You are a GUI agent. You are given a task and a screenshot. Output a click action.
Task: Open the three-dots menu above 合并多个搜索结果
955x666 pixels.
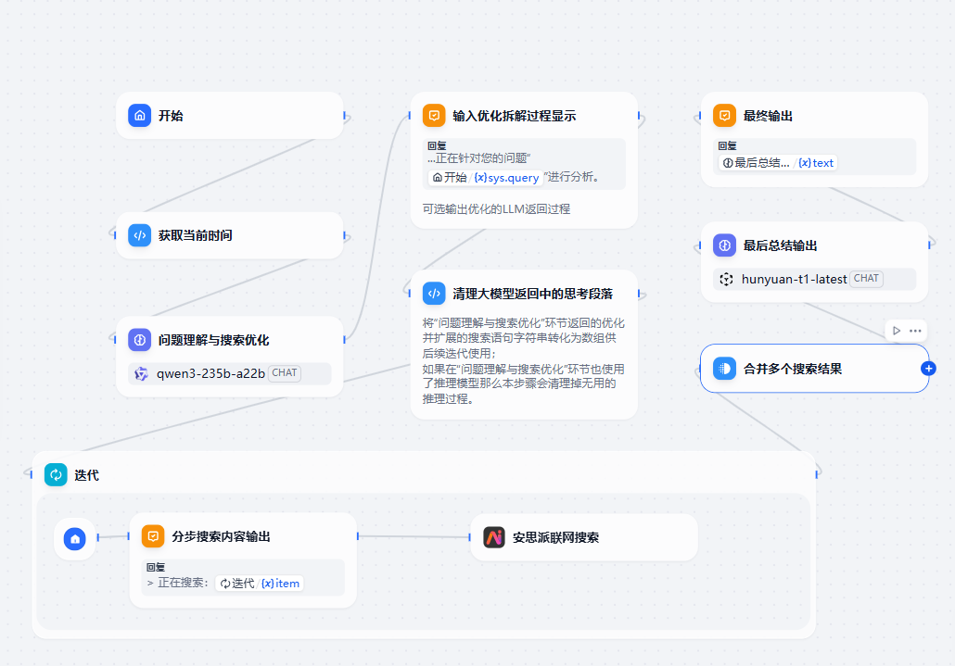coord(915,331)
